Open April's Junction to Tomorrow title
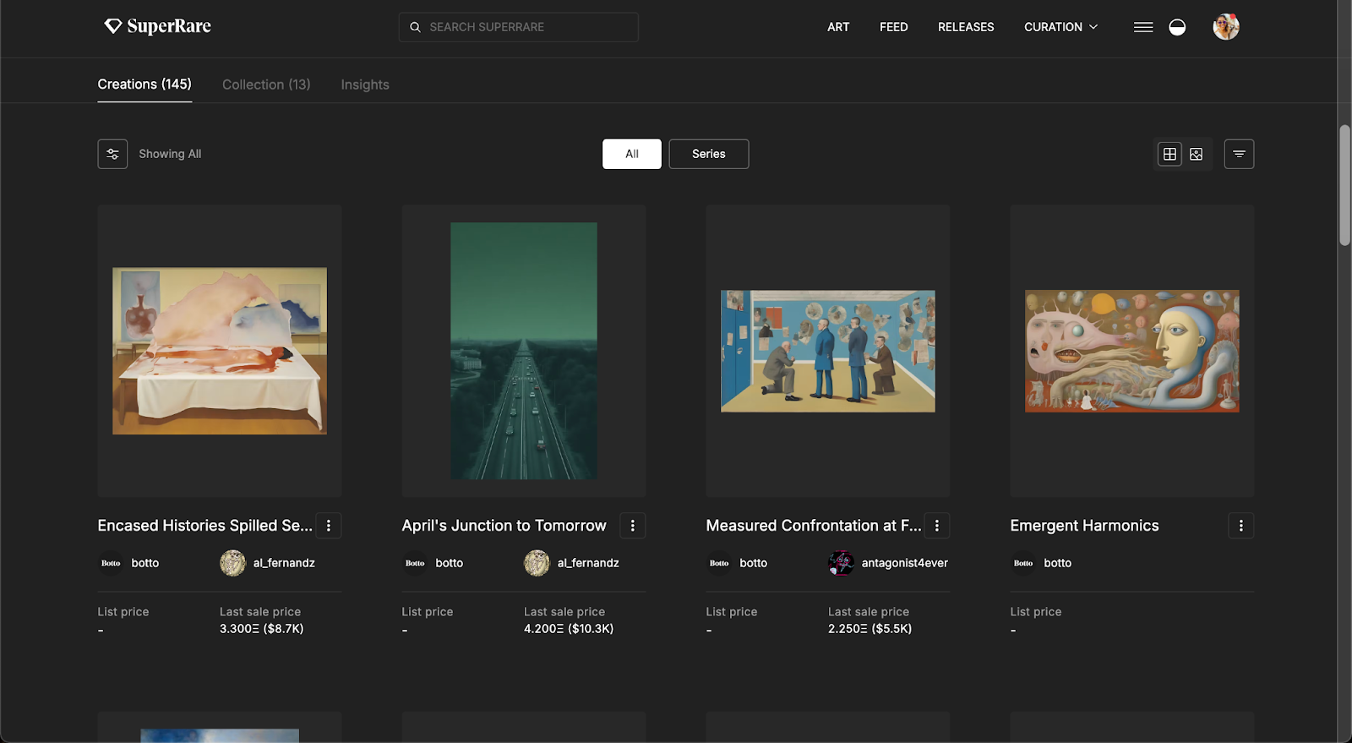This screenshot has width=1352, height=743. coord(504,526)
